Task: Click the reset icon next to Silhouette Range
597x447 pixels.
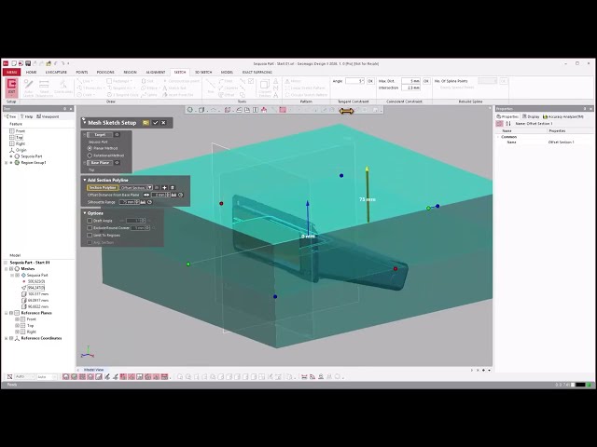Action: coord(149,202)
